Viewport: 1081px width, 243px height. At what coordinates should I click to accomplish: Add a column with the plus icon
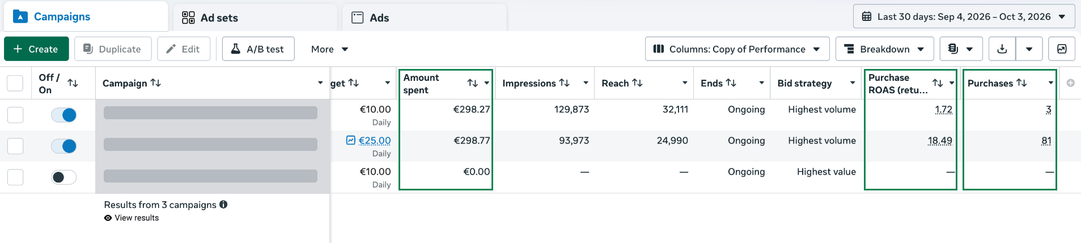pyautogui.click(x=1071, y=83)
